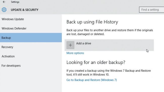This screenshot has height=92, width=164.
Task: Click the Looking for an older backup? heading
Action: pos(96,62)
